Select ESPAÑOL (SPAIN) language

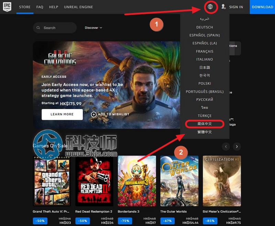pos(205,35)
